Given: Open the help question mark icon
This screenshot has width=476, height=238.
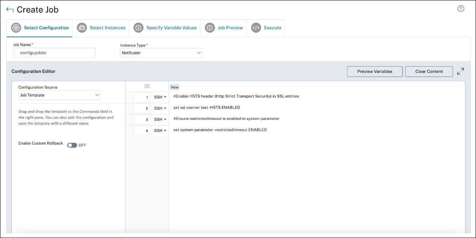Looking at the screenshot, I should coord(461,9).
